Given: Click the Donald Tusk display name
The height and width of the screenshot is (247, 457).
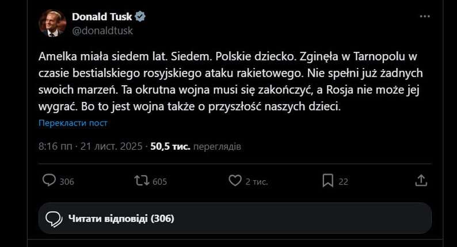Looking at the screenshot, I should tap(101, 17).
